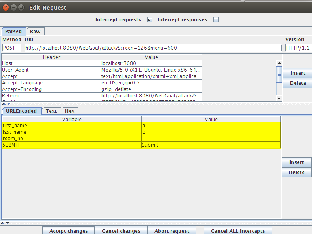Close the Edit Request window
The width and height of the screenshot is (312, 234).
coord(6,8)
